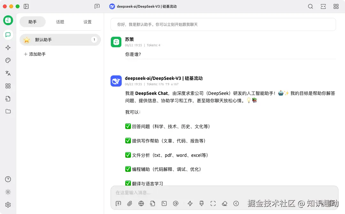Click the deepseek-ai/DeepSeek-V3 model selector in the title bar

pyautogui.click(x=143, y=6)
